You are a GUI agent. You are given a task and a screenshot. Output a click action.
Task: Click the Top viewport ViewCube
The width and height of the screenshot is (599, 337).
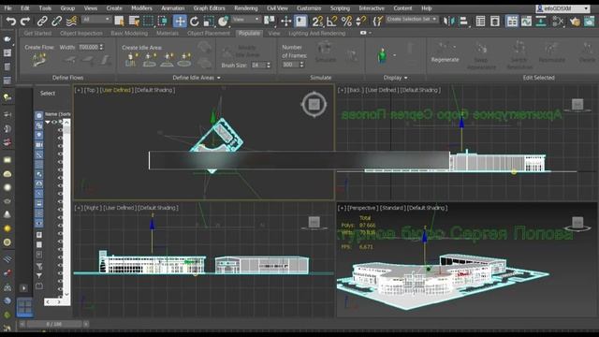[314, 104]
